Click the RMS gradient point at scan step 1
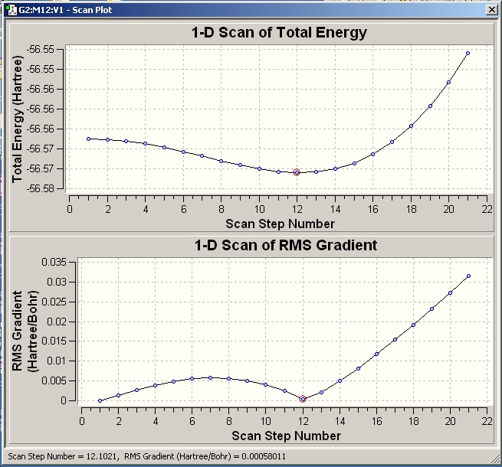 tap(100, 400)
